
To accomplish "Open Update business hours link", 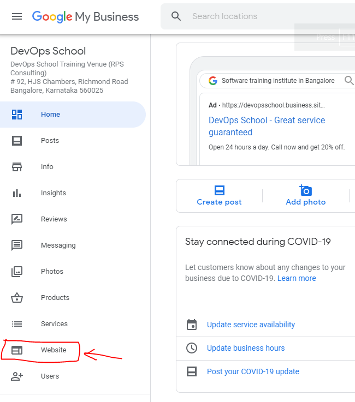I will (246, 348).
